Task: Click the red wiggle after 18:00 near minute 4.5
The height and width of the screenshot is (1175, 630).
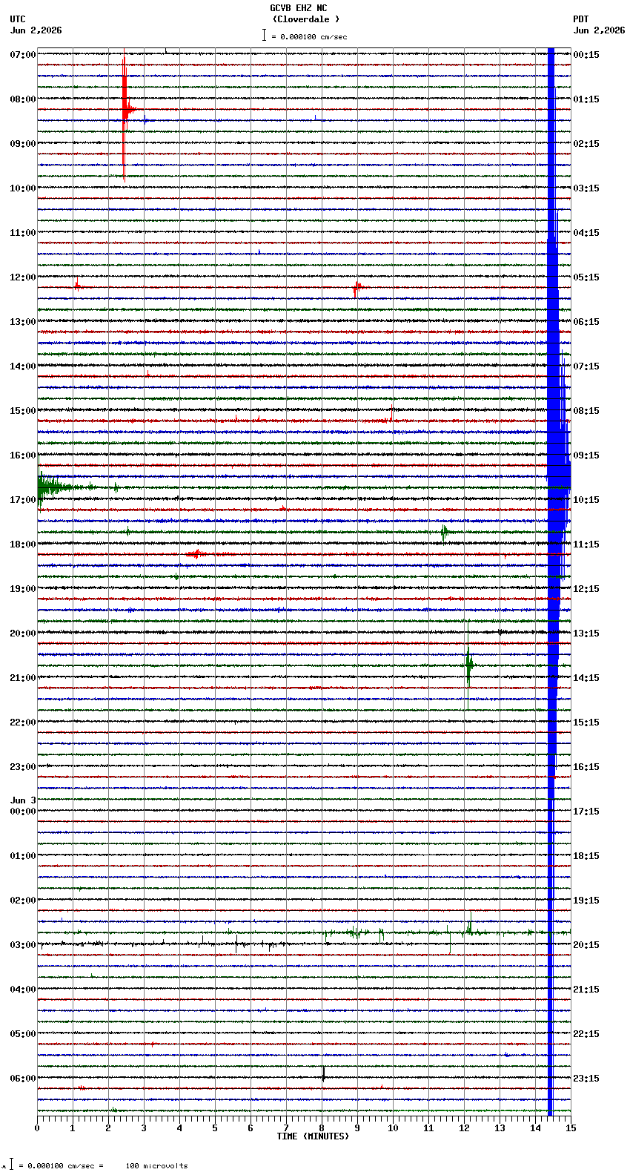Action: 196,554
